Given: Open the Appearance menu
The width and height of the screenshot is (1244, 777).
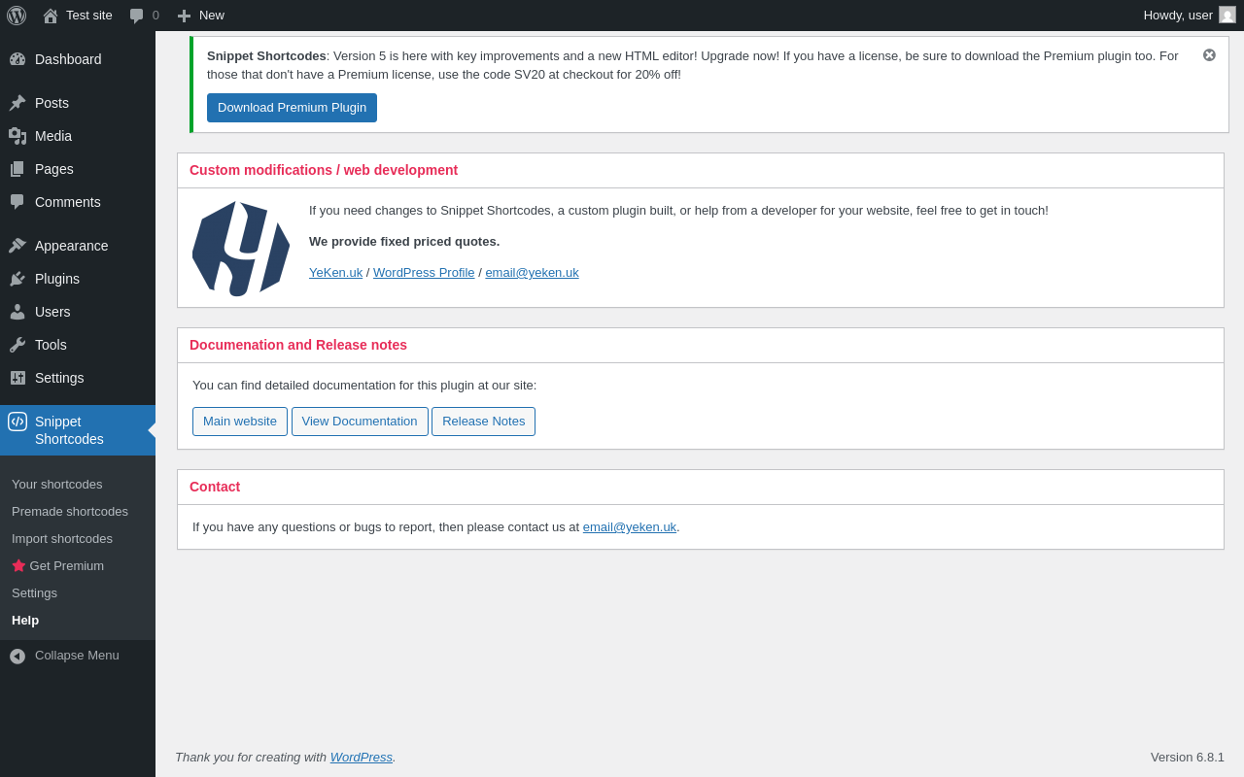Looking at the screenshot, I should click(78, 246).
